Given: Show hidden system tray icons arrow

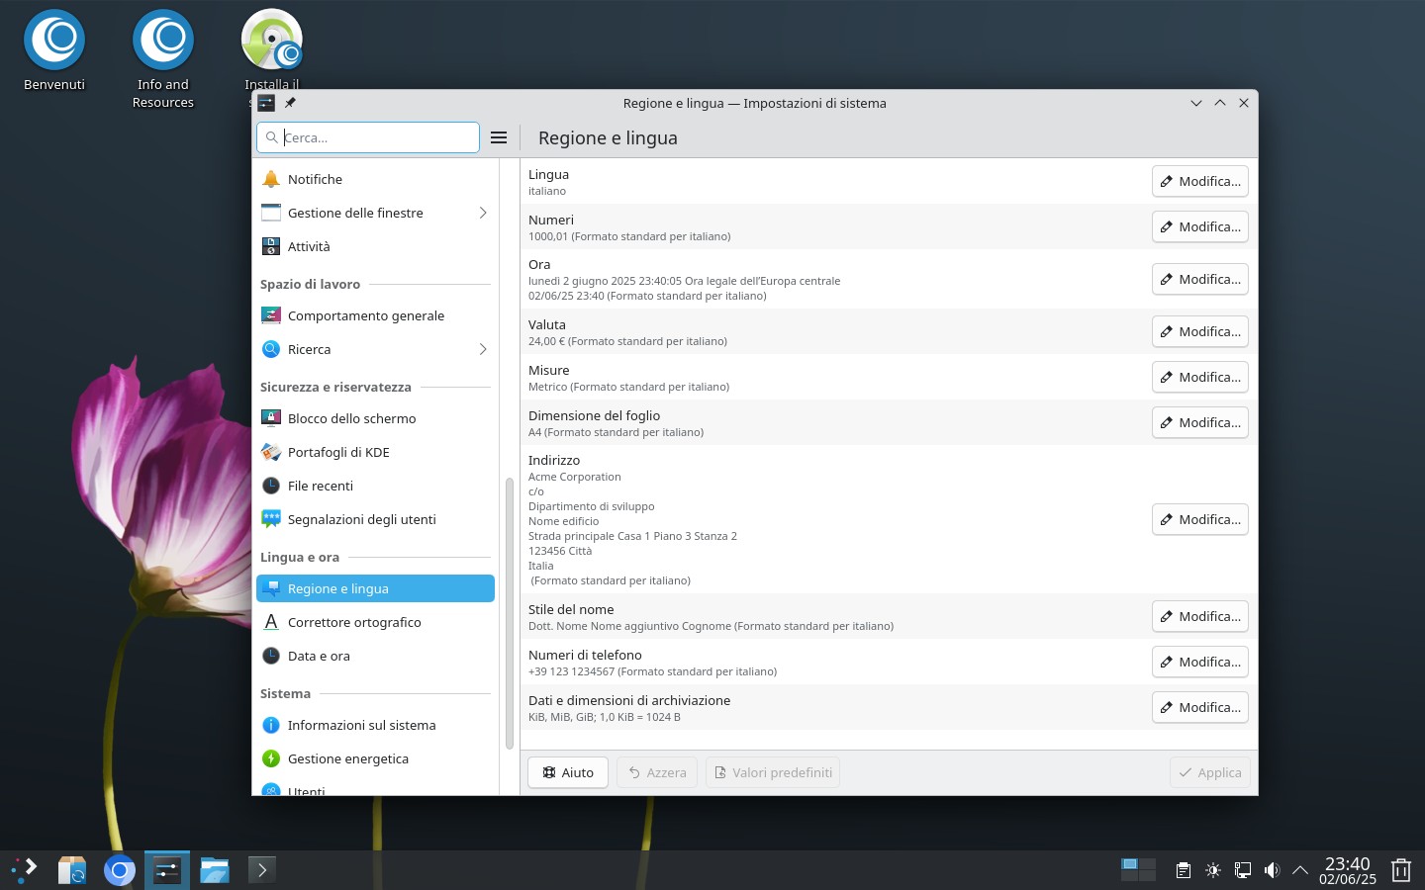Looking at the screenshot, I should (x=1300, y=870).
